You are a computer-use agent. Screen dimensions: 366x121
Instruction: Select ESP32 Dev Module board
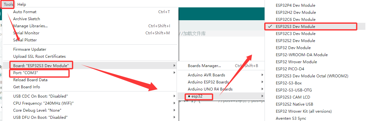click(x=315, y=48)
